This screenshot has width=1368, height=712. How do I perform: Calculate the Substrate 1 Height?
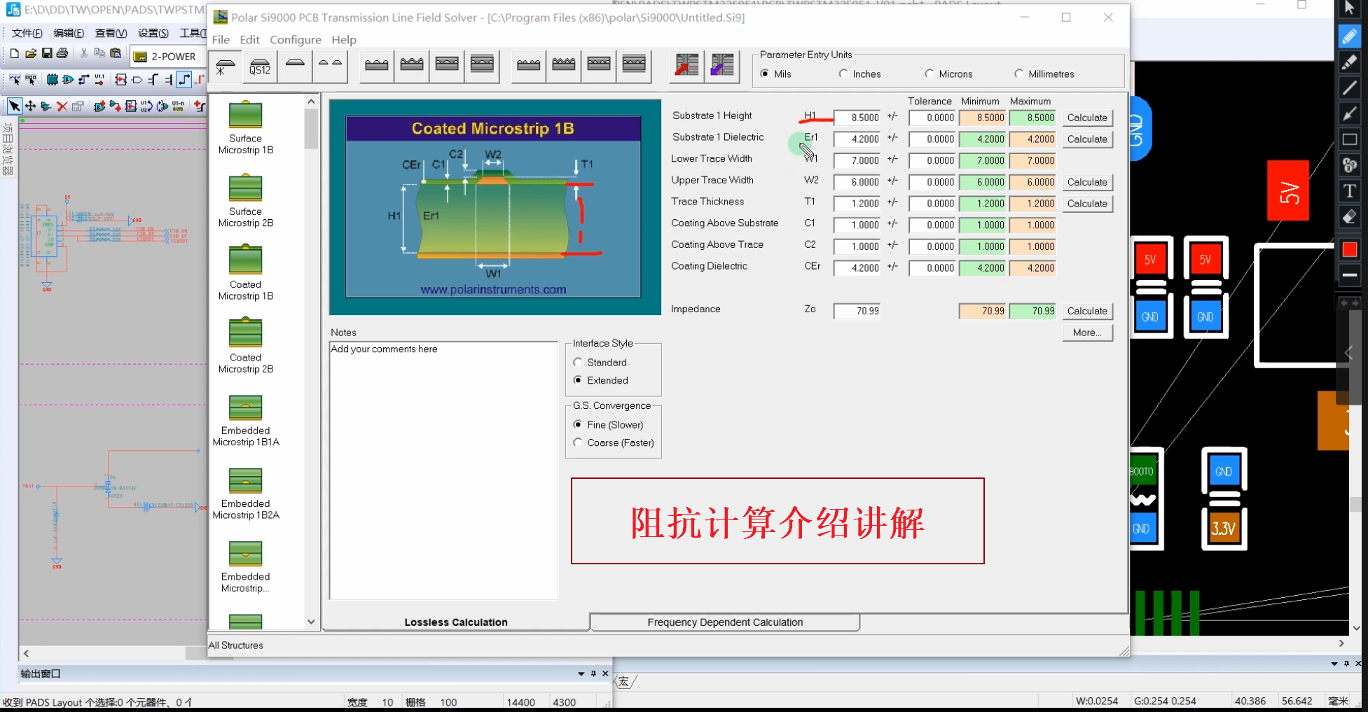1087,118
